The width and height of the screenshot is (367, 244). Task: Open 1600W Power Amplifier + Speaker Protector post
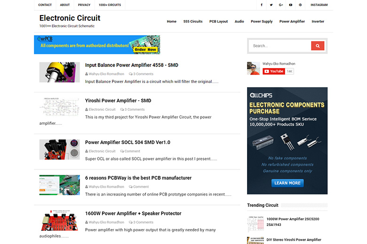pyautogui.click(x=133, y=213)
